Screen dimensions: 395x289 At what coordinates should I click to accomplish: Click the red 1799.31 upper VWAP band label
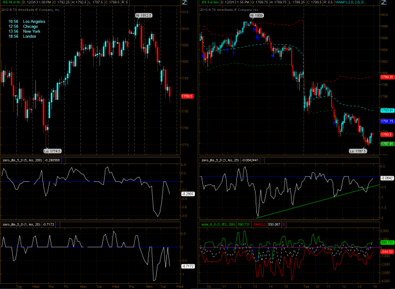click(386, 76)
